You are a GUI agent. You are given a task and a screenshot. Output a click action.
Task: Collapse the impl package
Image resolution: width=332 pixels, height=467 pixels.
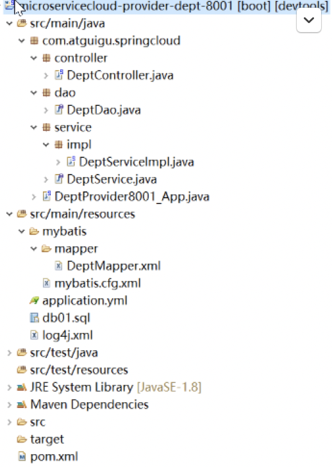point(46,144)
